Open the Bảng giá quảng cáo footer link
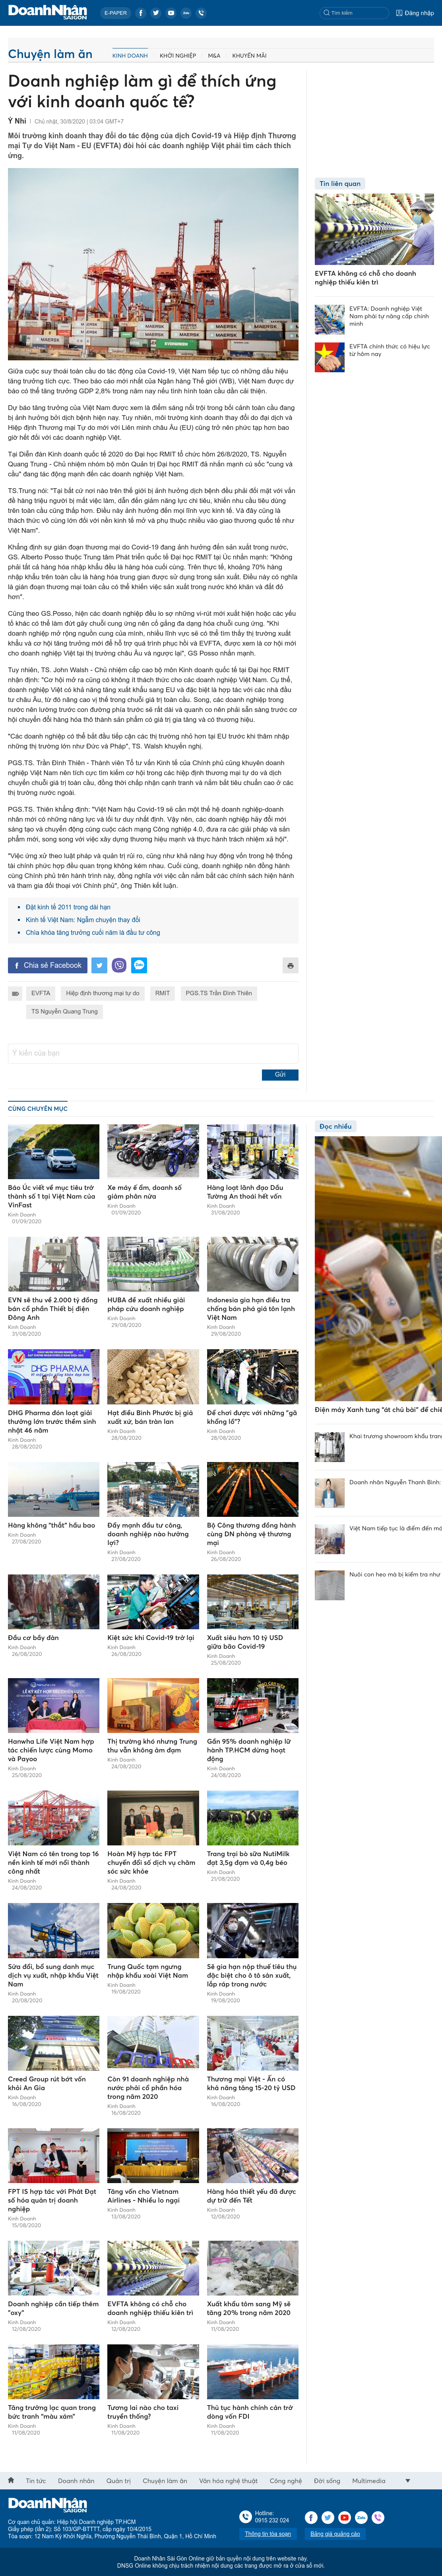 pyautogui.click(x=335, y=2533)
